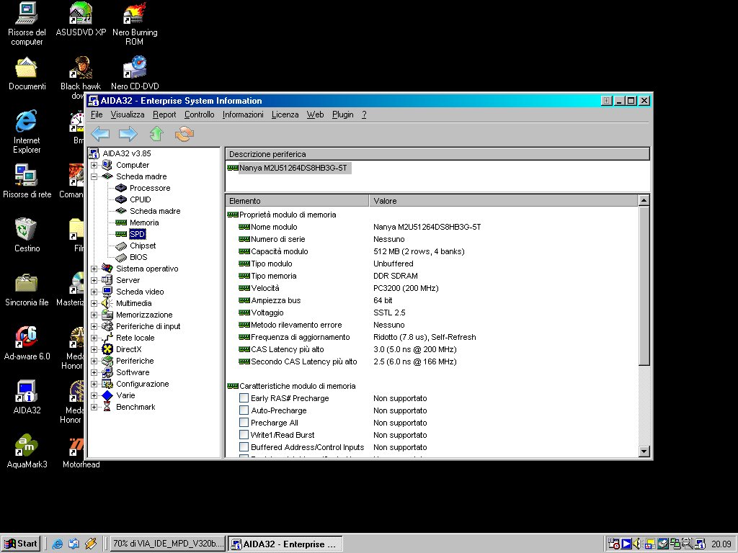Screen dimensions: 738x553
Task: Open the Cestino recycle bin
Action: click(x=27, y=235)
